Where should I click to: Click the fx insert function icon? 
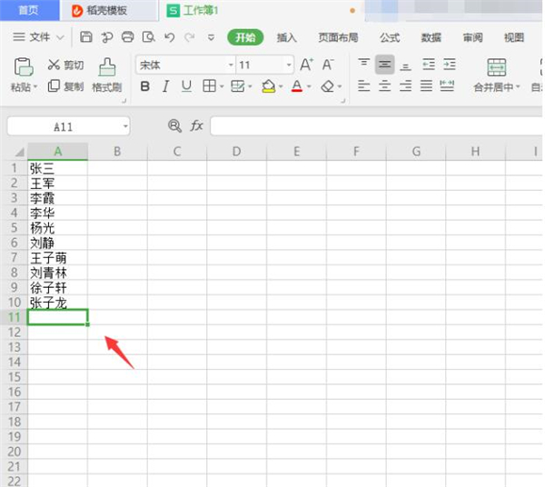coord(196,125)
